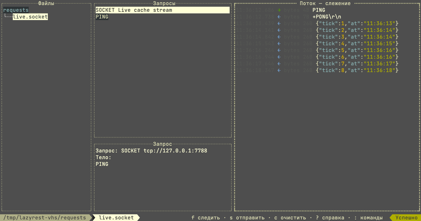Open live.socket file in the tree

click(30, 17)
